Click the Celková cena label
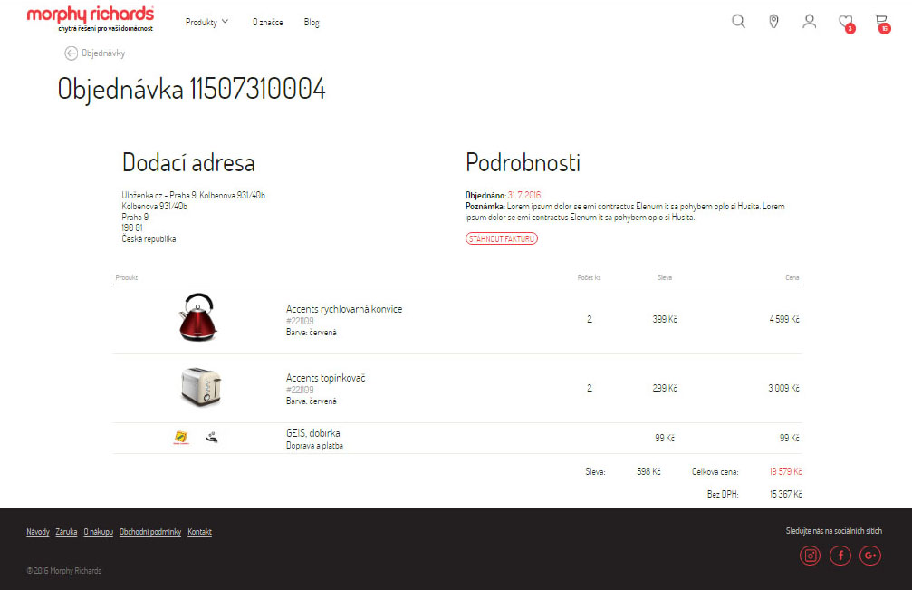912x590 pixels. (x=715, y=472)
